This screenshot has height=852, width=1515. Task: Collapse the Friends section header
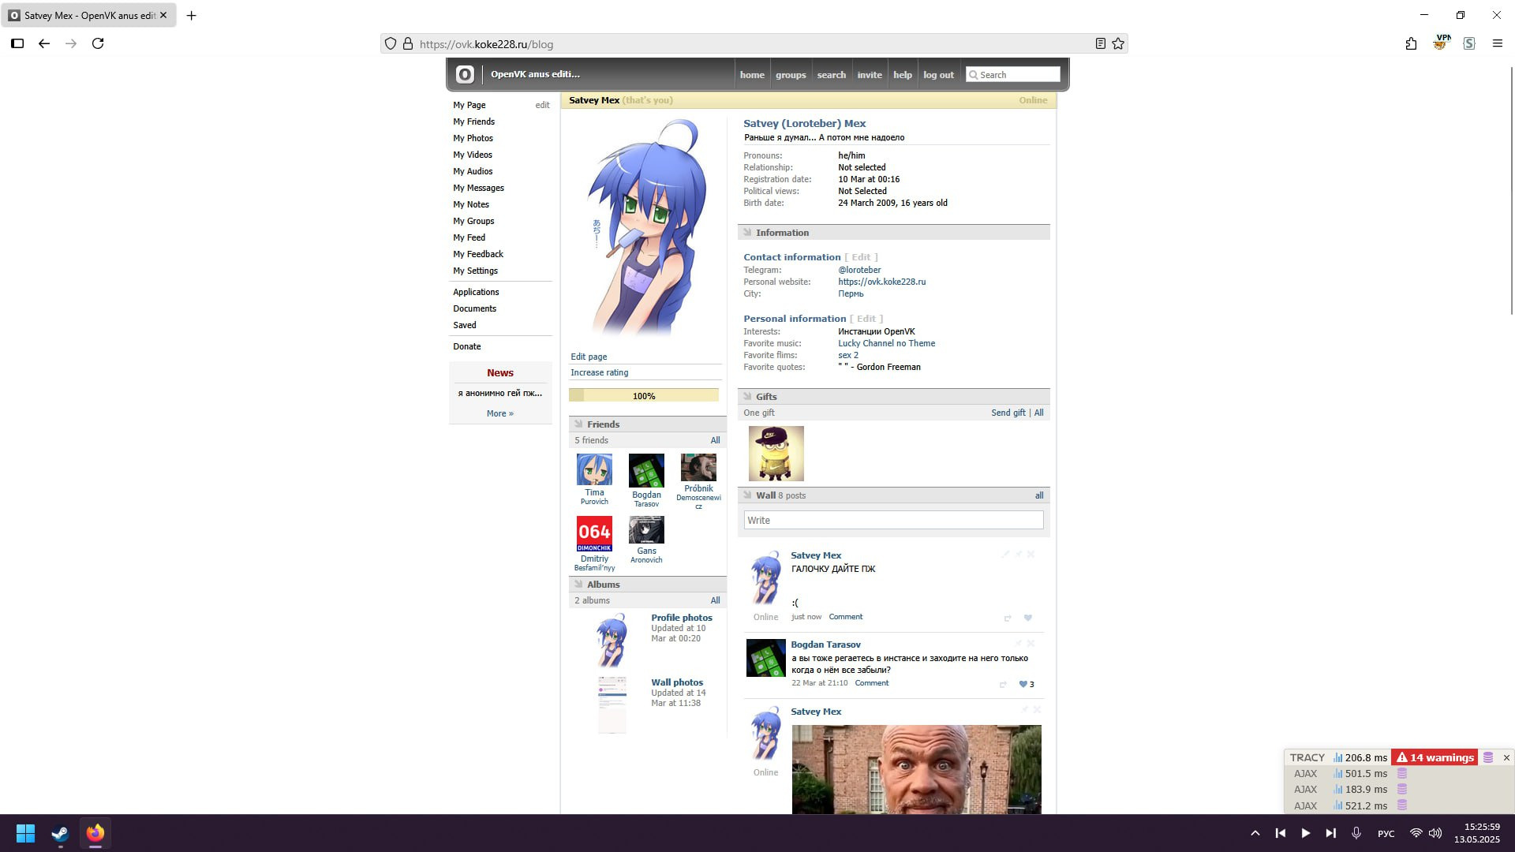647,424
